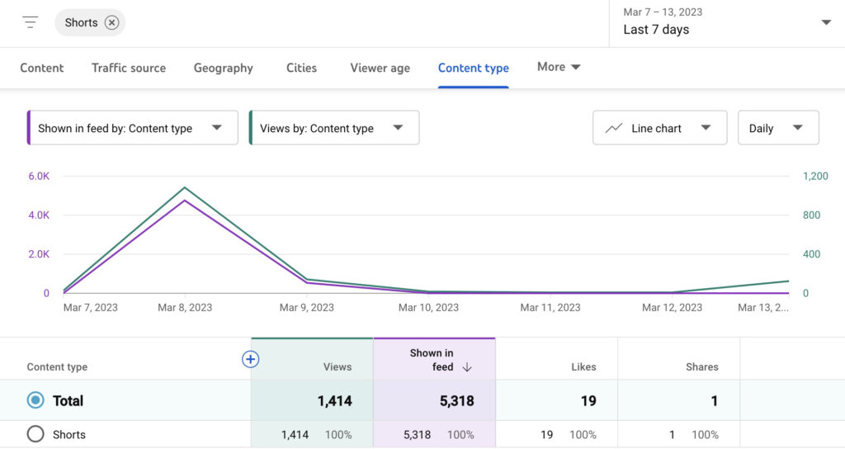This screenshot has width=845, height=449.
Task: Open the Geography tab
Action: [223, 68]
